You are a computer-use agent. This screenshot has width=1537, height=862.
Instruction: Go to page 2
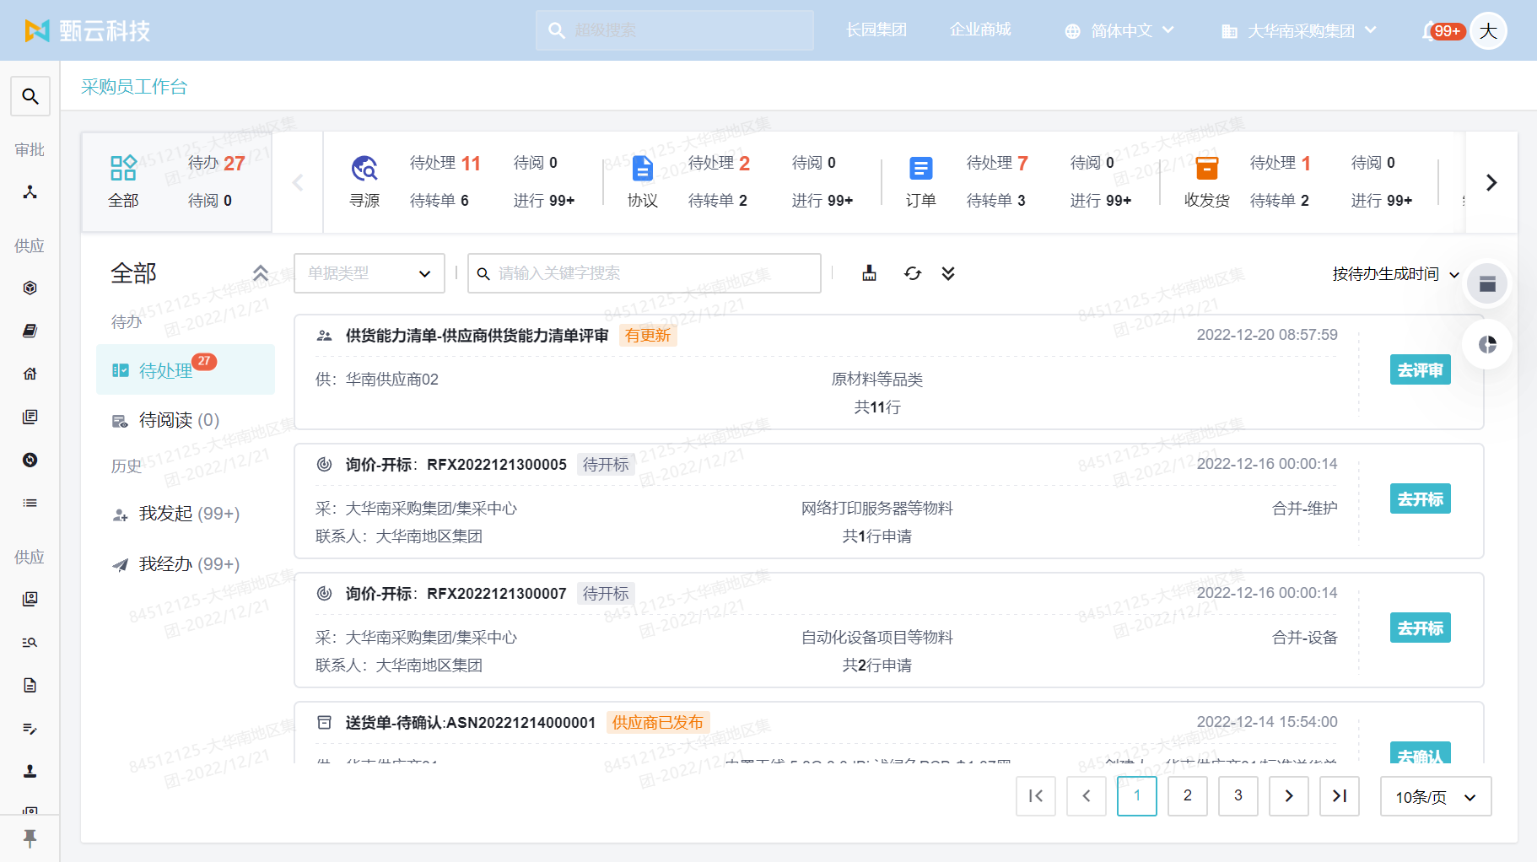click(1188, 796)
